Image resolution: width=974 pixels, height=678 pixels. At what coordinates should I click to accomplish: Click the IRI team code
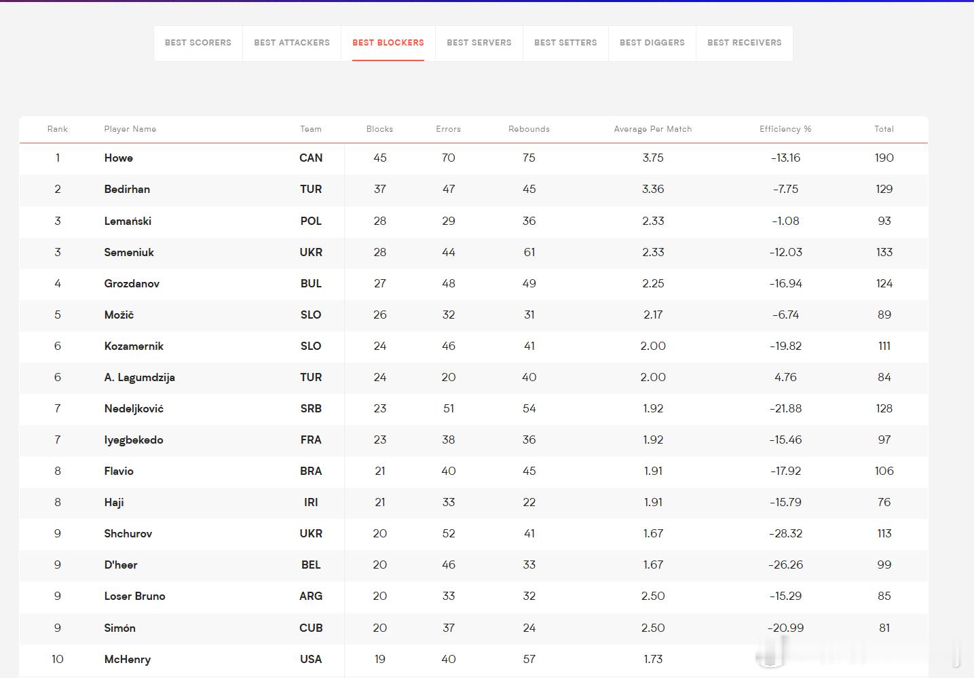coord(311,503)
